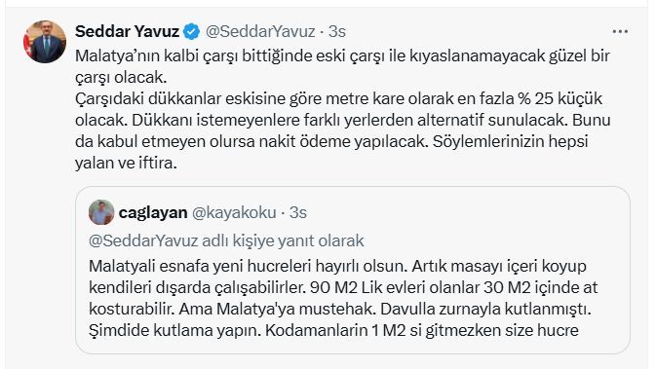Open the @kayakoku handle link
Viewport: 656px width, 369px height.
click(x=234, y=212)
